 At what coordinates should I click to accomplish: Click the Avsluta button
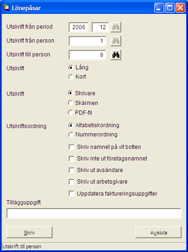click(159, 233)
